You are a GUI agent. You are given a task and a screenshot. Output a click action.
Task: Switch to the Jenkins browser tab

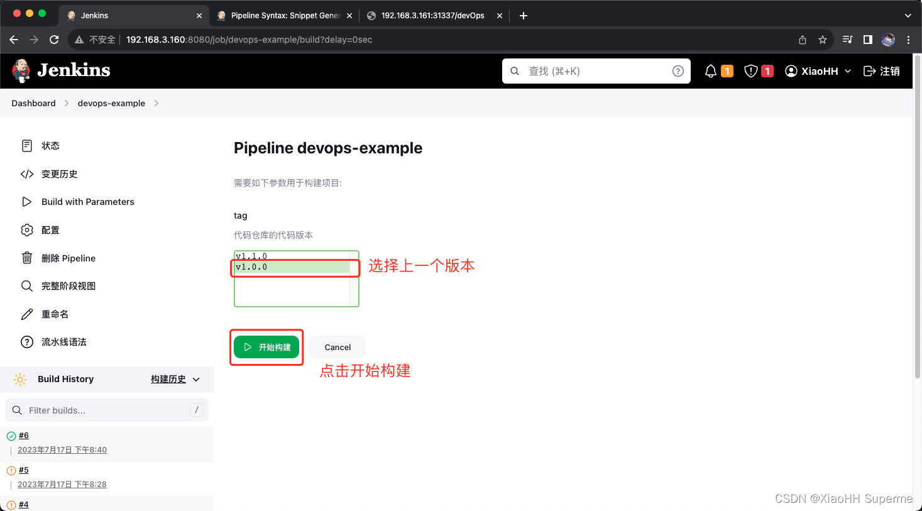click(x=134, y=15)
